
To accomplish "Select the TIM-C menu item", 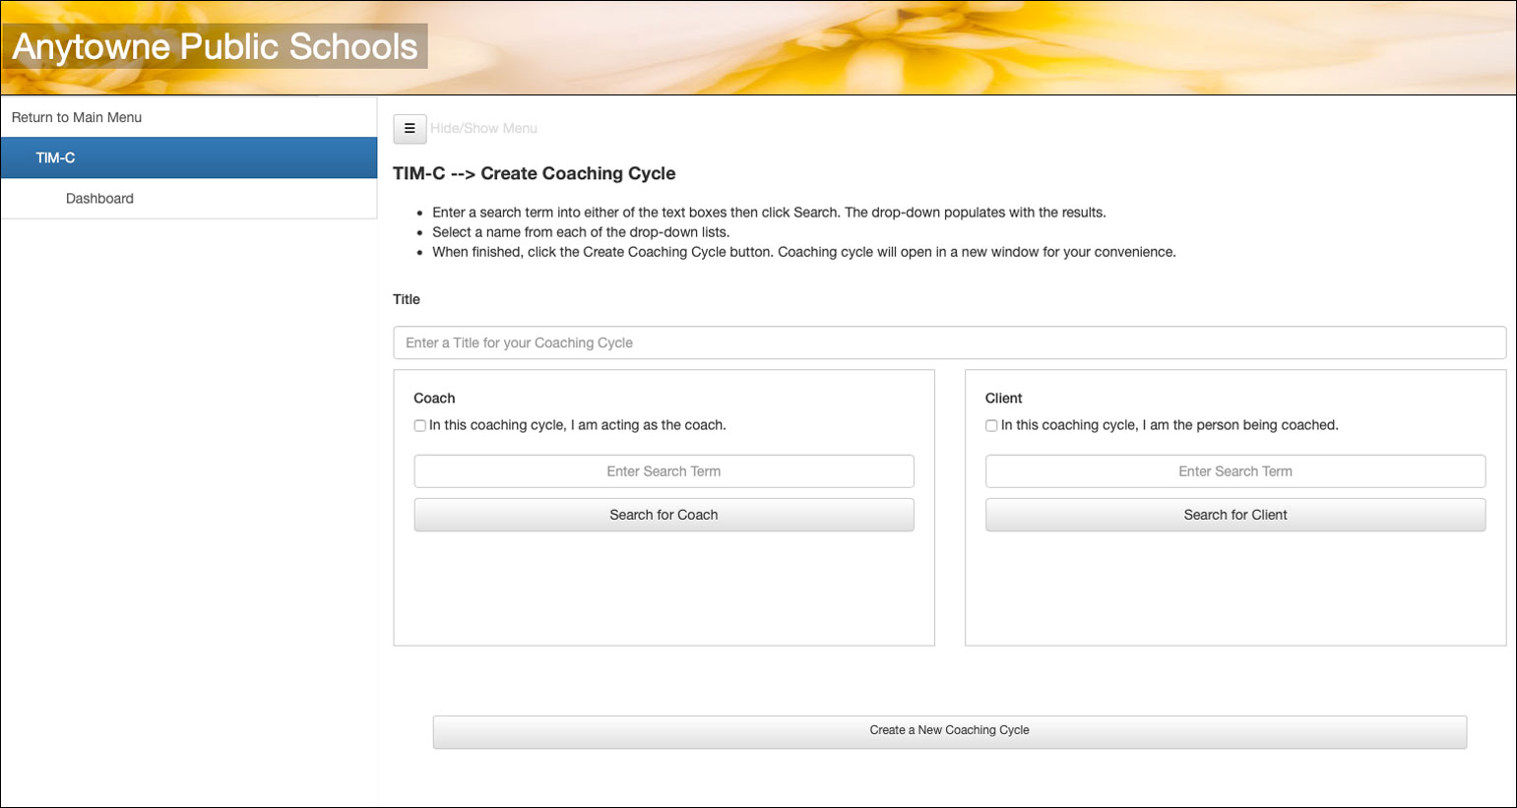I will pos(189,157).
